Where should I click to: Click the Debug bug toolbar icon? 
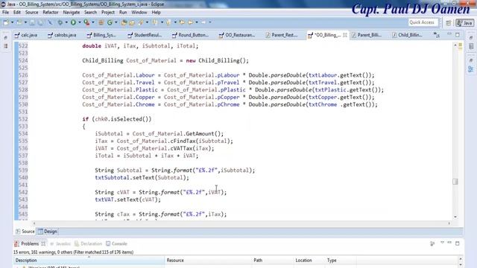60,22
